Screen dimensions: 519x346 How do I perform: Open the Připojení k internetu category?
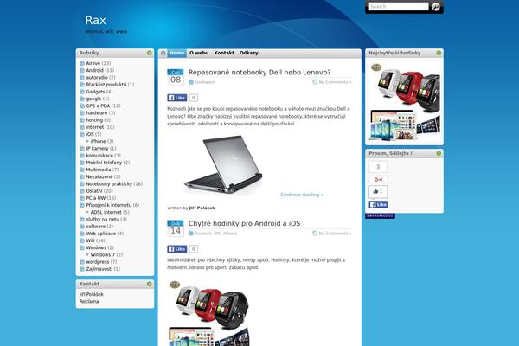[109, 205]
